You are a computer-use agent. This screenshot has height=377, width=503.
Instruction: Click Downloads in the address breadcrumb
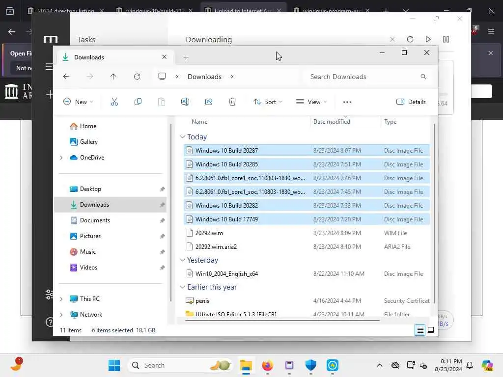coord(205,77)
